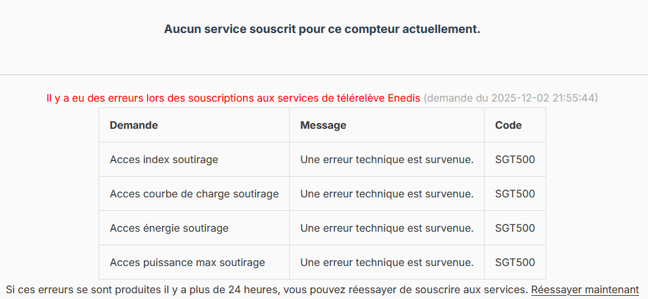Select the "Acces puissance max soutirage" cell
This screenshot has width=648, height=299.
187,263
